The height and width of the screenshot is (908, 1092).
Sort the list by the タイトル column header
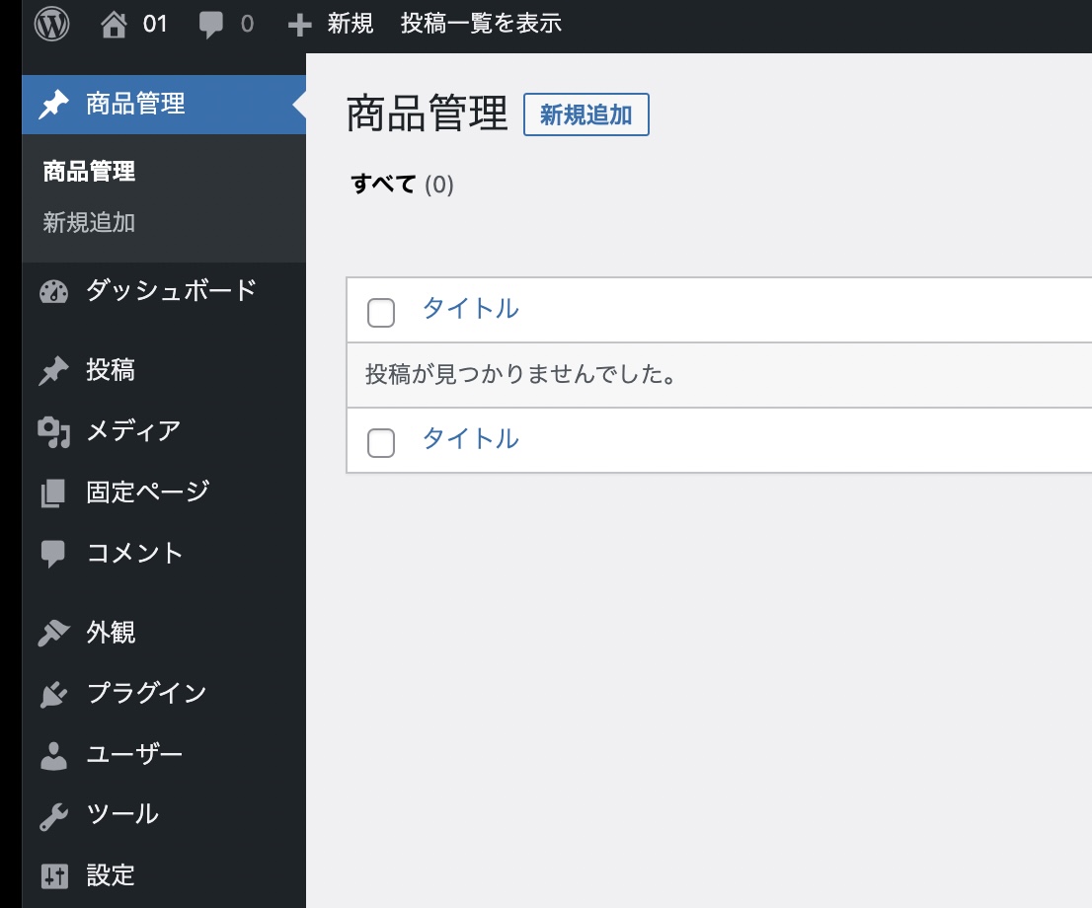click(469, 309)
